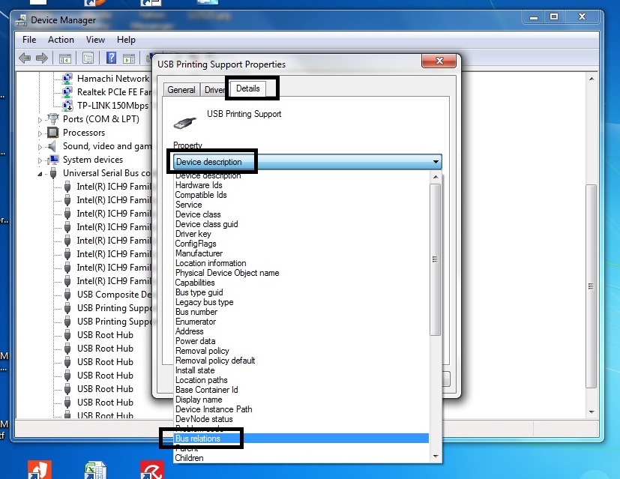Select DevNode status in the list
Screen dimensions: 620x479
pos(301,419)
